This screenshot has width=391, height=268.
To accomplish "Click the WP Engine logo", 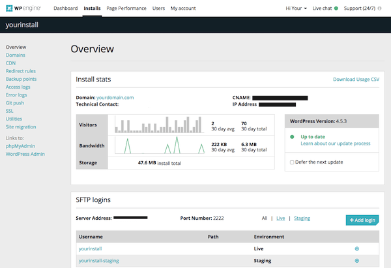I will tap(23, 8).
